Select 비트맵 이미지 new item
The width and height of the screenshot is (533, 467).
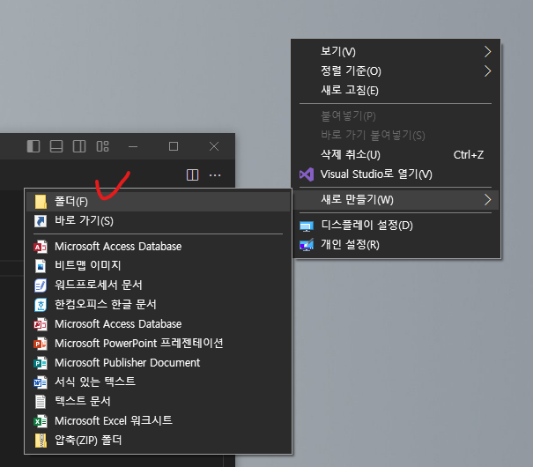(x=158, y=265)
